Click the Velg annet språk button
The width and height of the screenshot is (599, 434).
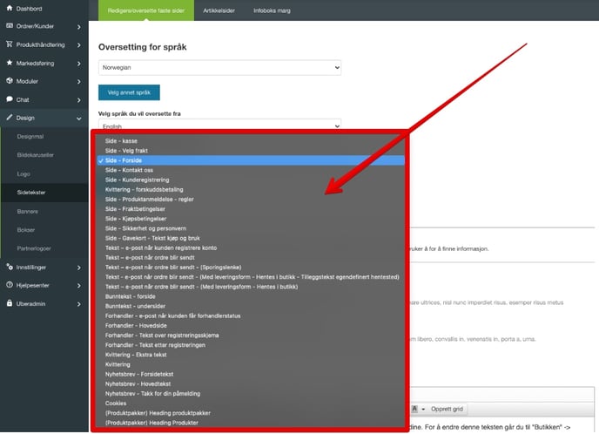[x=129, y=92]
